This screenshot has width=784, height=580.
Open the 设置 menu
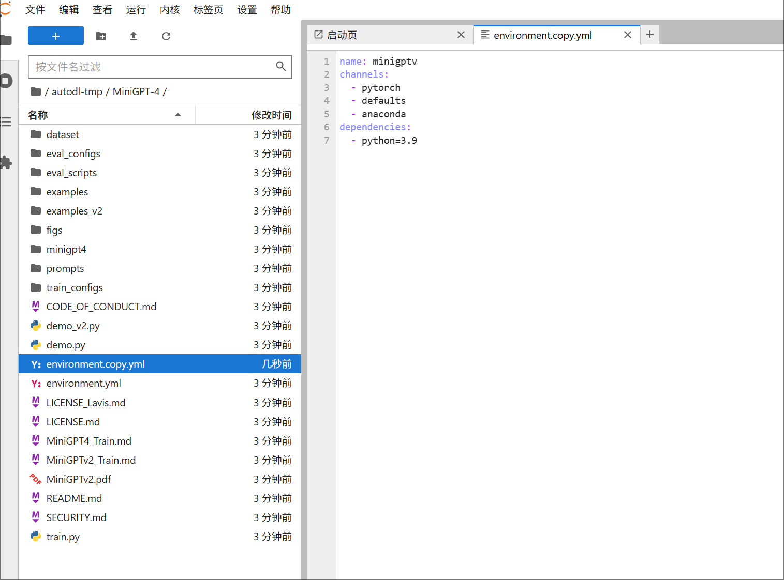click(247, 10)
